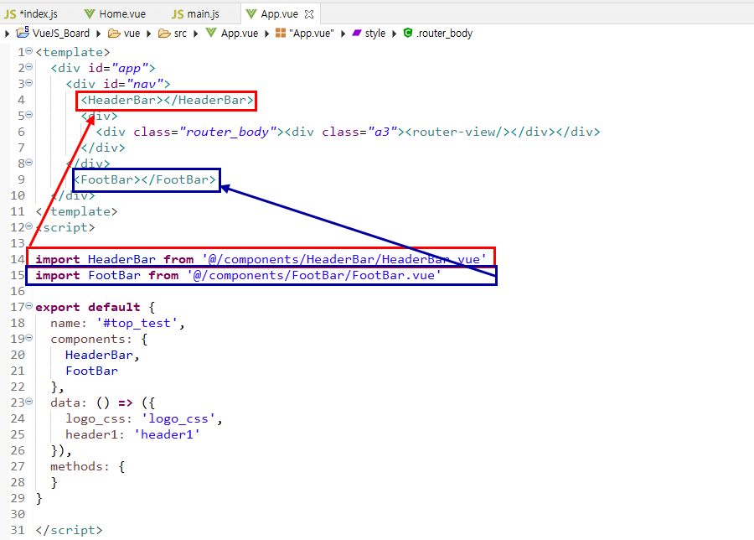Click the green class icon beside .router_body

click(x=408, y=33)
